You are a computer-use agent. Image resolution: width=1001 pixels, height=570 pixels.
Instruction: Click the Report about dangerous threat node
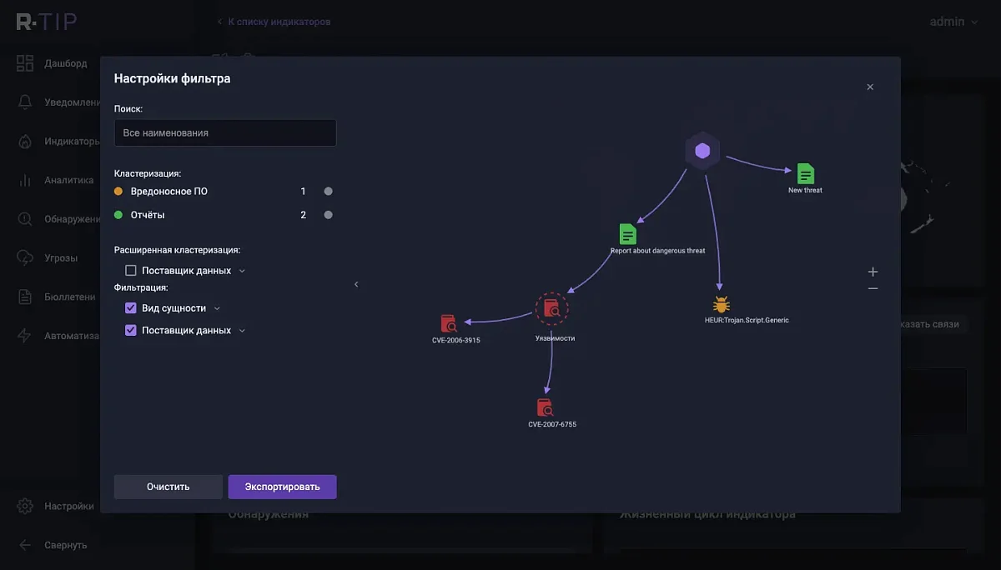click(628, 234)
